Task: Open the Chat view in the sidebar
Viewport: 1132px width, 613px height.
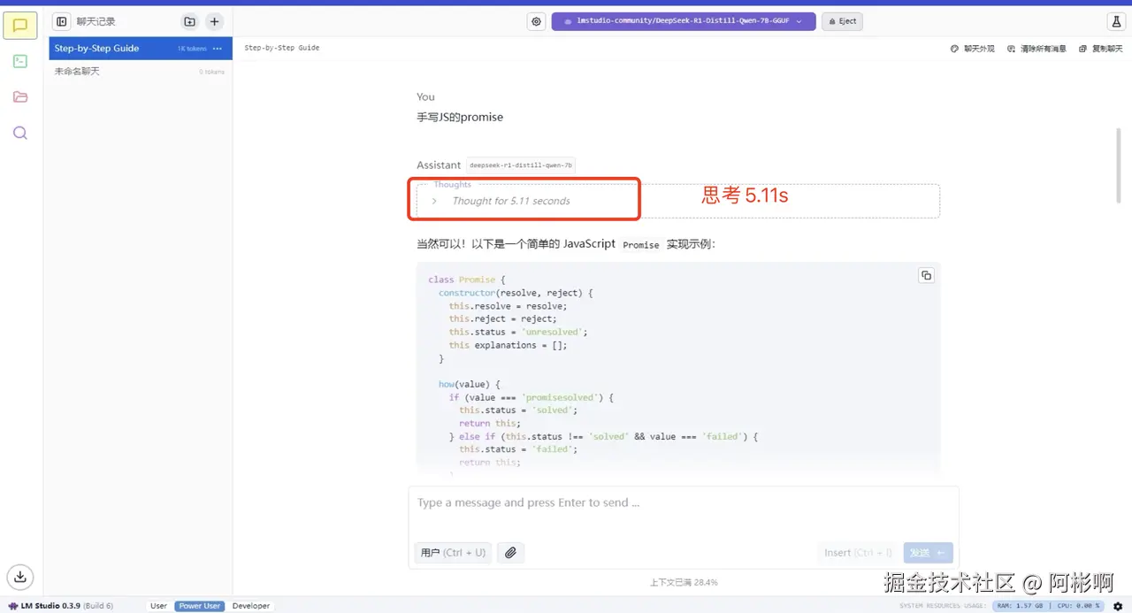Action: pyautogui.click(x=20, y=25)
